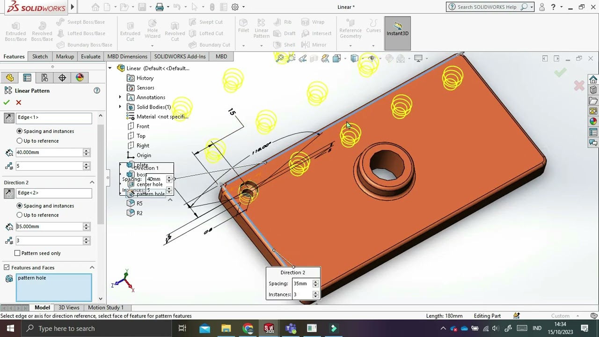Select Direction 2 Up to reference radio
This screenshot has width=599, height=337.
20,215
